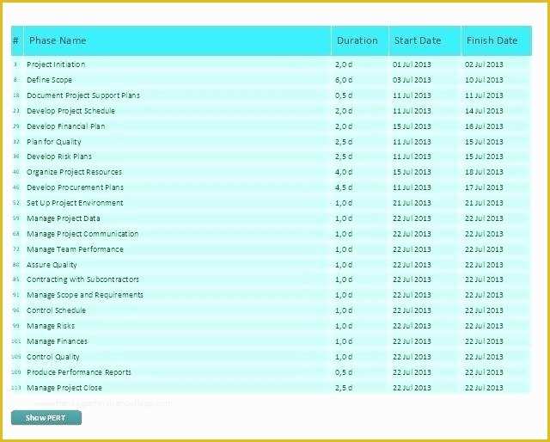550x442 pixels.
Task: Select the 4,0 d duration of Organize Project Resources
Action: [x=344, y=172]
